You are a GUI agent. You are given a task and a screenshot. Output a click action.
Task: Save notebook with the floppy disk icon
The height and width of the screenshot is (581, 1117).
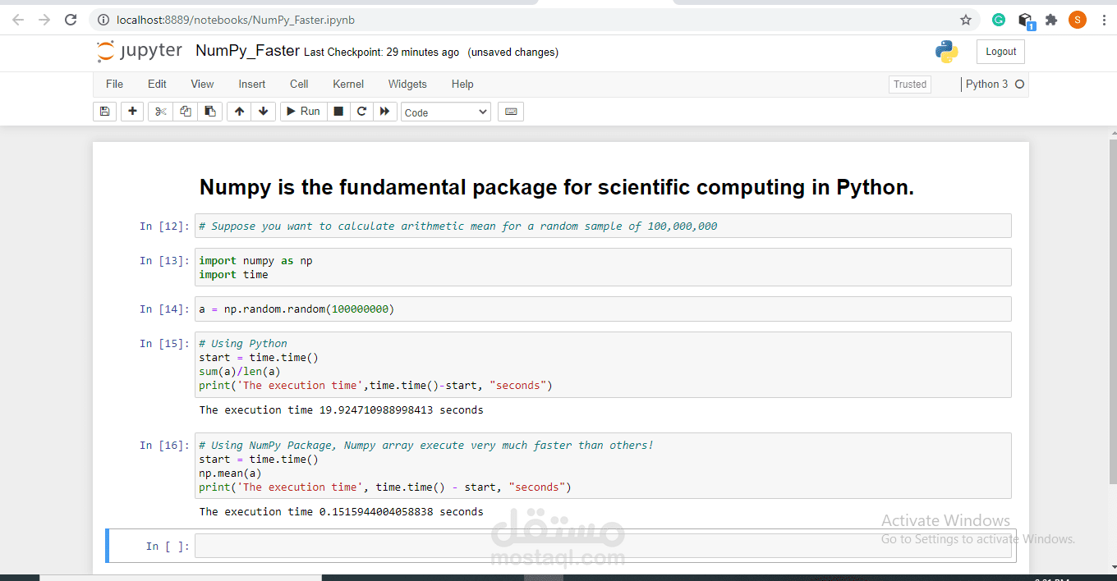[104, 112]
